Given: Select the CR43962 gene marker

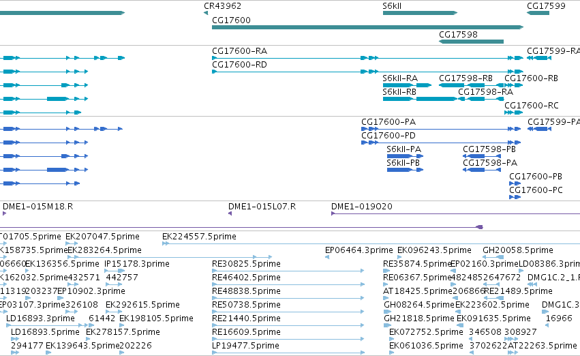Looking at the screenshot, I should pos(206,13).
